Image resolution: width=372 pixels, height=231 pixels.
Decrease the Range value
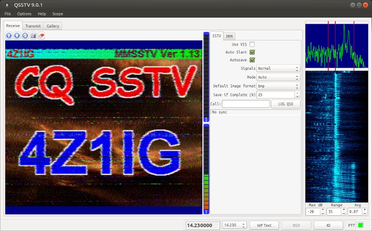(344, 213)
